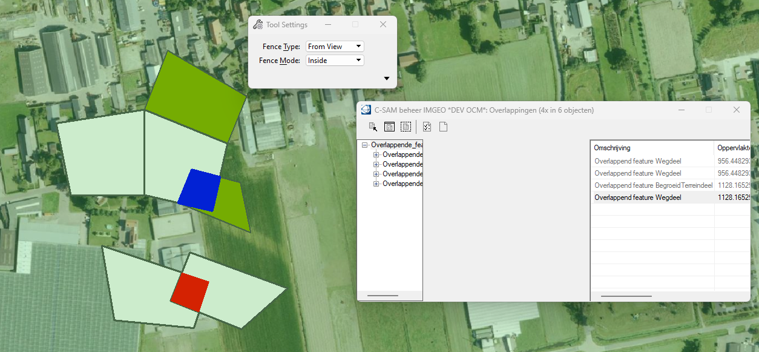This screenshot has height=352, width=759.
Task: Click the tree panel horizontal scrollbar
Action: 383,296
